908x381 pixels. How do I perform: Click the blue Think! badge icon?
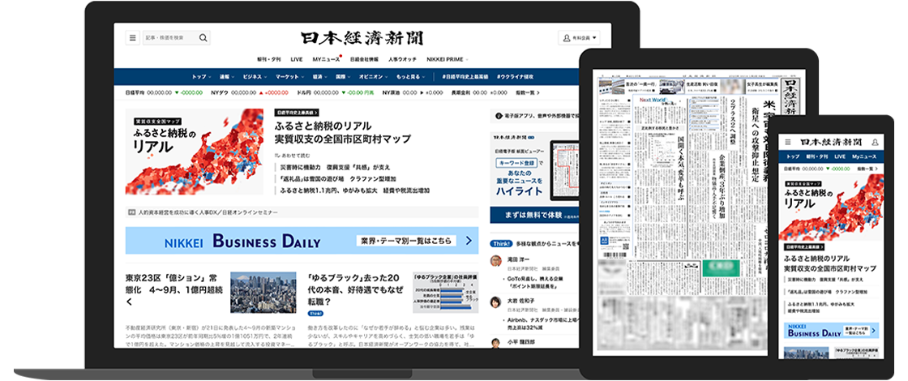click(500, 242)
